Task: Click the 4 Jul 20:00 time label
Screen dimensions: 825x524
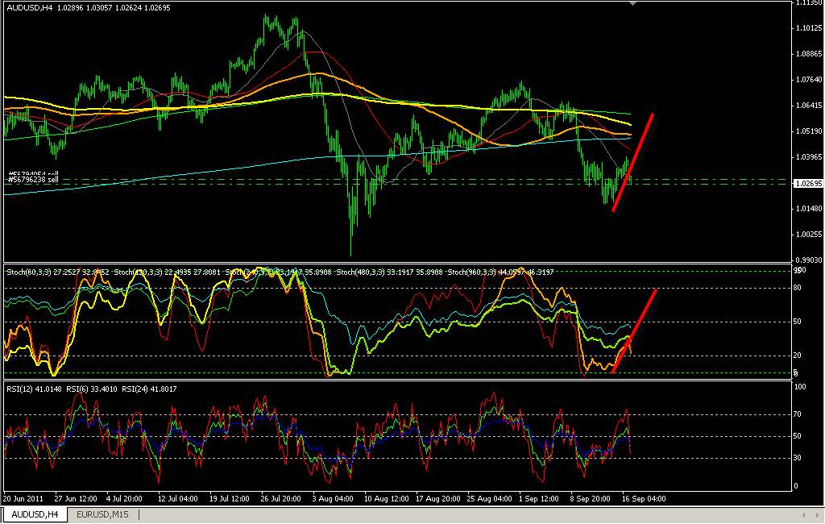Action: pos(124,499)
